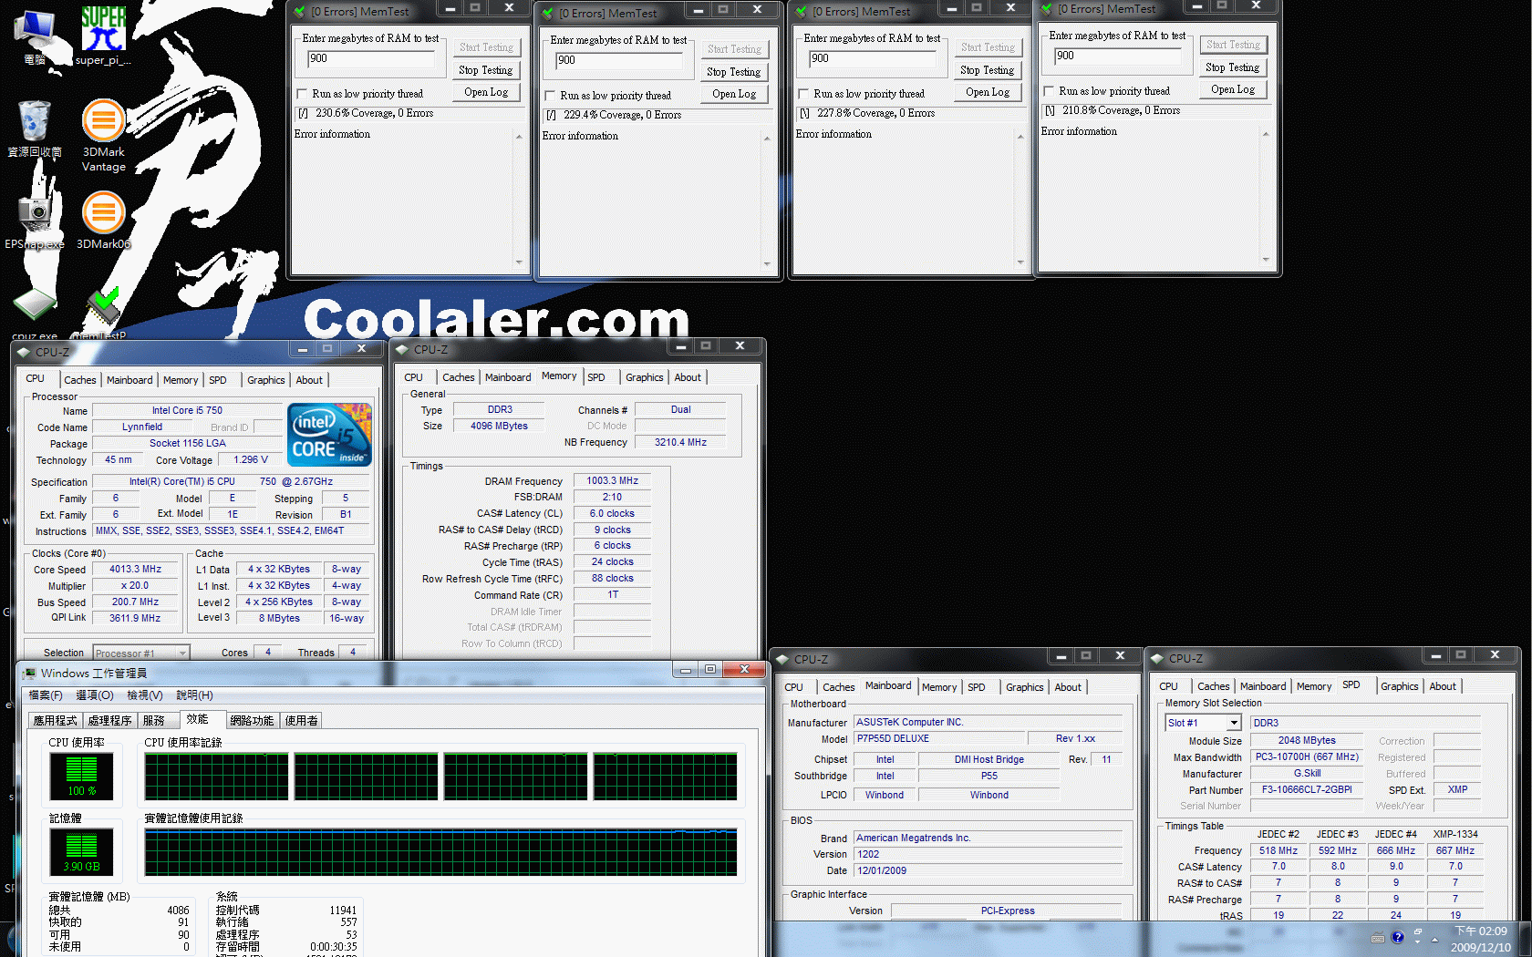This screenshot has height=957, width=1532.
Task: Click RAM megabytes field in fourth MemTest
Action: pyautogui.click(x=1118, y=56)
